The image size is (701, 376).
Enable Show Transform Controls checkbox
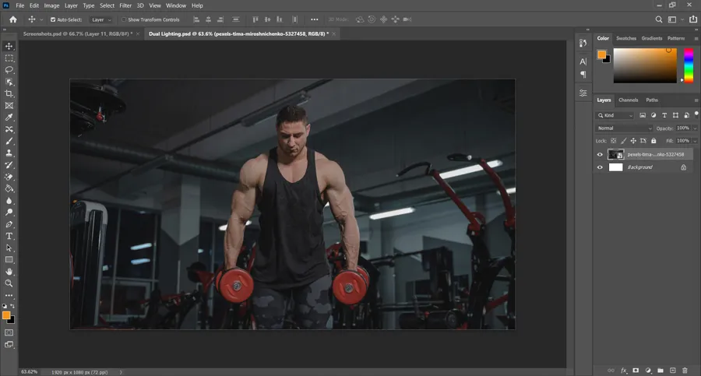point(123,19)
